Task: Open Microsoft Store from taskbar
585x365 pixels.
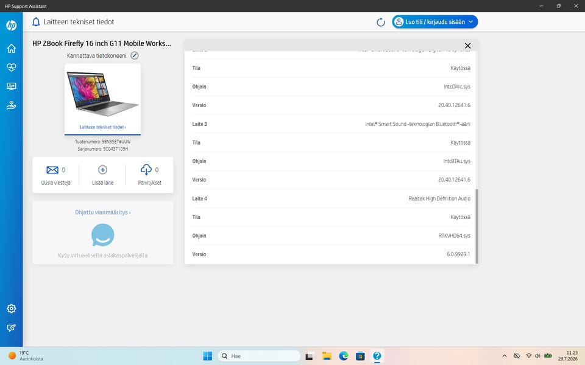Action: tap(360, 356)
